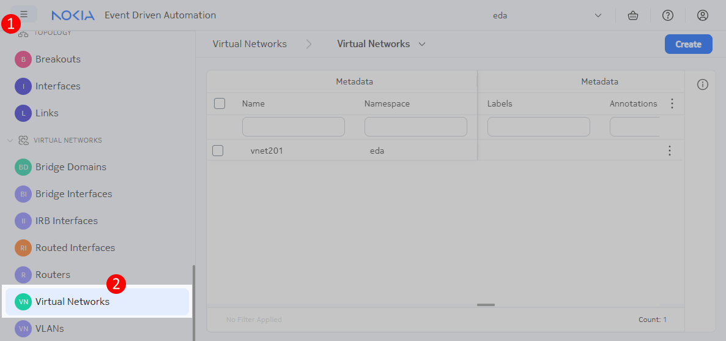The width and height of the screenshot is (726, 341).
Task: Toggle the select-all rows checkbox
Action: click(220, 103)
